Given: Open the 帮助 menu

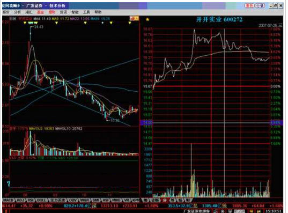Looking at the screenshot, I should (98, 12).
